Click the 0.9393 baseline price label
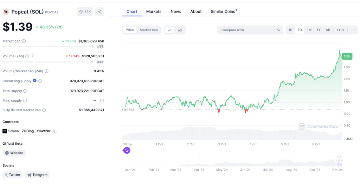Screen dimensions: 360x184 click(x=129, y=110)
